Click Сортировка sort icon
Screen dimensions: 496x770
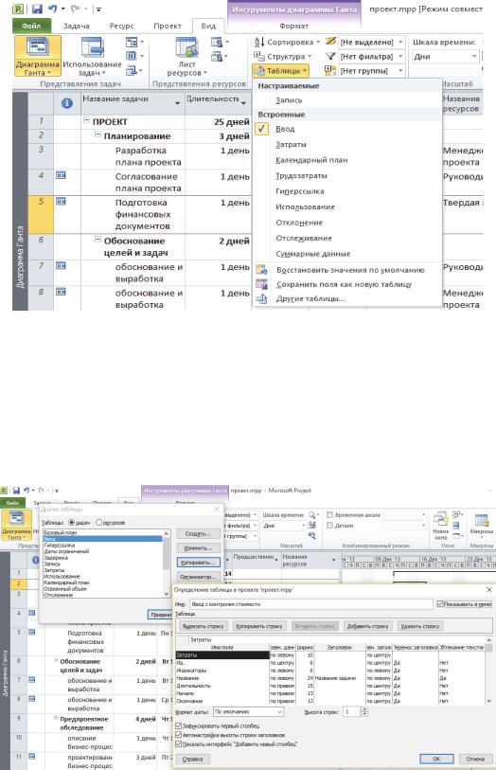click(x=259, y=43)
